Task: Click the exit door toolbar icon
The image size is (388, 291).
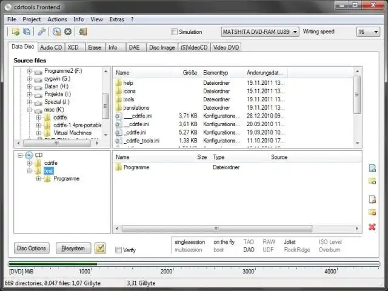Action: tap(82, 32)
